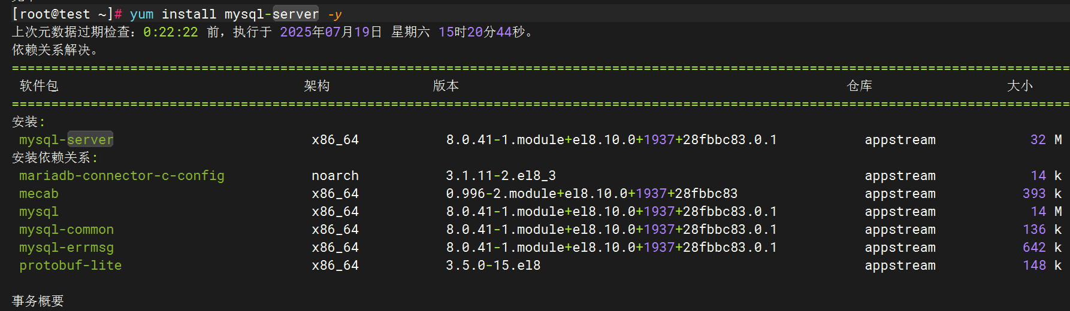Click the size value 393 k
The height and width of the screenshot is (311, 1070).
pos(1042,194)
